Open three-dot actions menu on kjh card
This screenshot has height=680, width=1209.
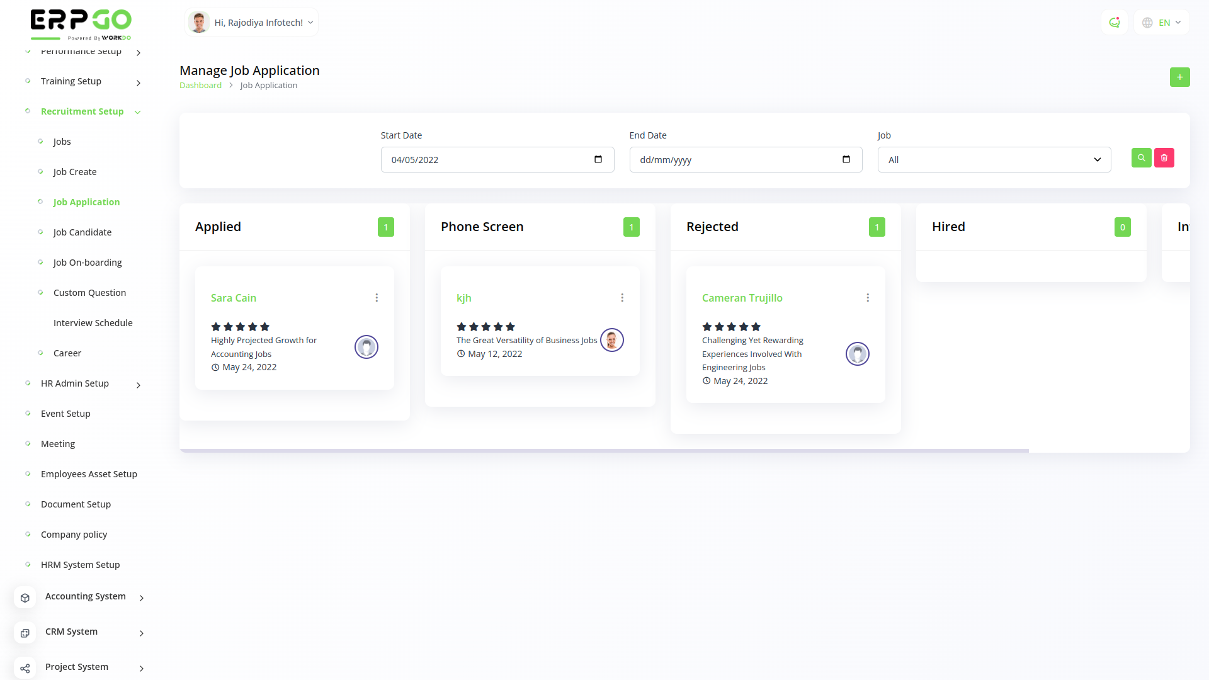[622, 297]
